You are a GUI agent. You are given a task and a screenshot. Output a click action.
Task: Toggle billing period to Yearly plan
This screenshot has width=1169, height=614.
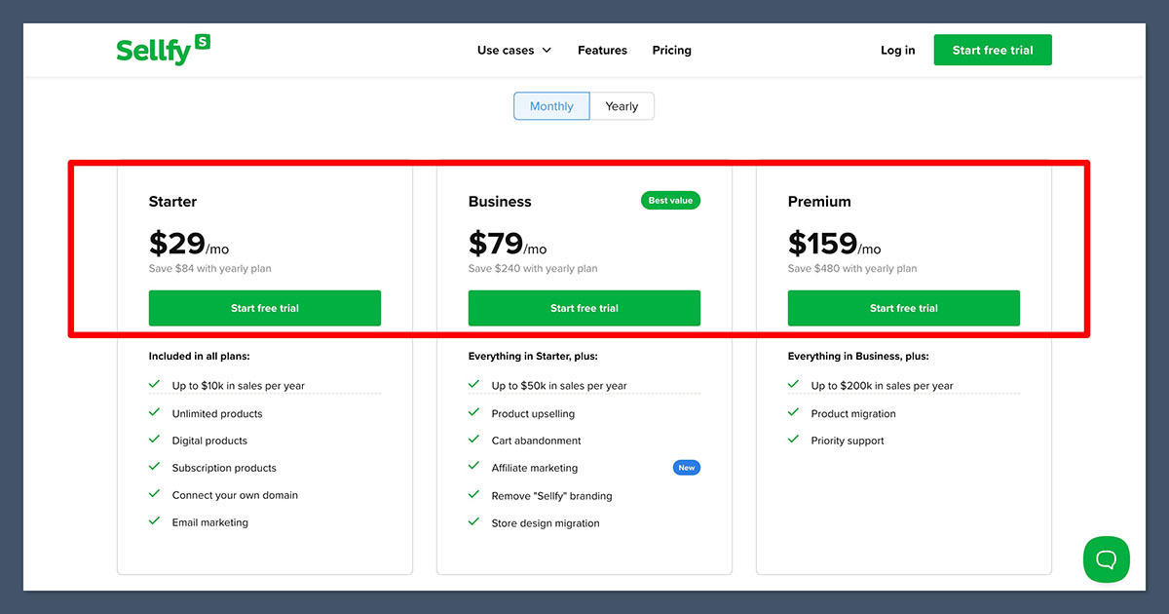(x=622, y=105)
